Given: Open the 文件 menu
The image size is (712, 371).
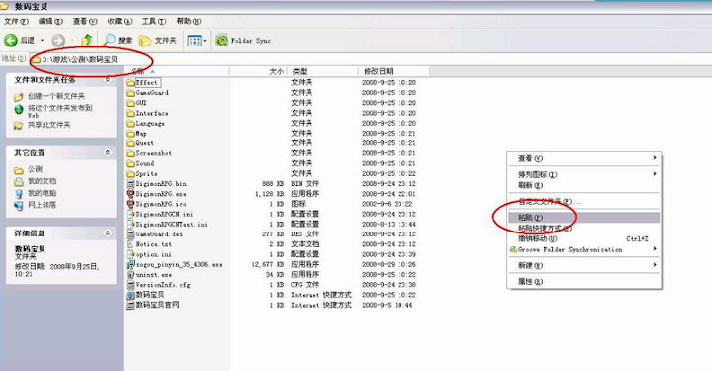Looking at the screenshot, I should pos(16,21).
